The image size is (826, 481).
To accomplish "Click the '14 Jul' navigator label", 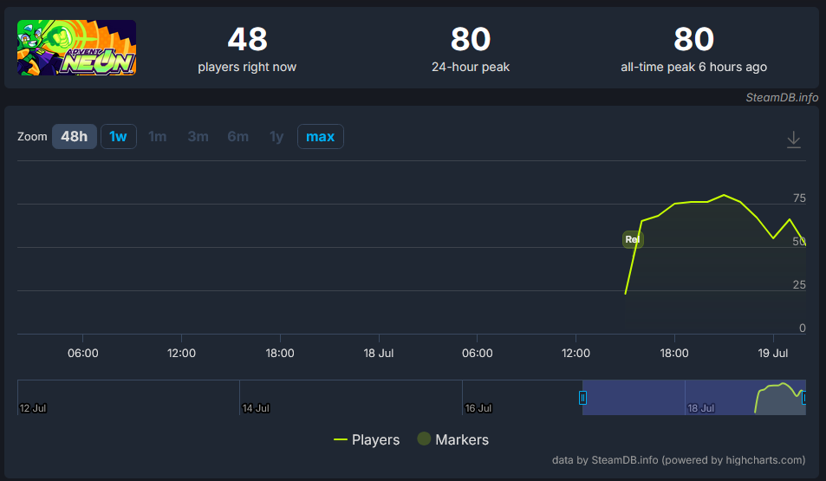I will 256,408.
